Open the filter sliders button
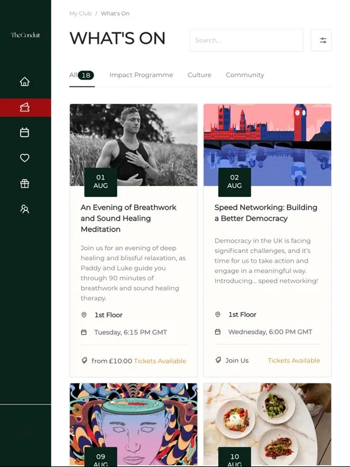This screenshot has height=467, width=350. 321,40
